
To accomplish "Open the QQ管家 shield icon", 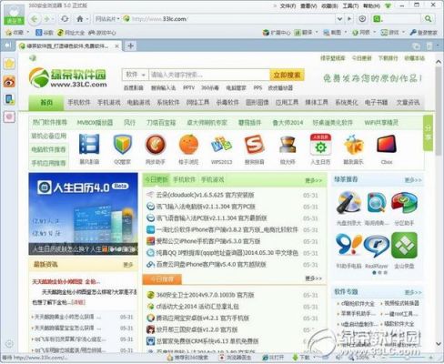I will pyautogui.click(x=122, y=145).
